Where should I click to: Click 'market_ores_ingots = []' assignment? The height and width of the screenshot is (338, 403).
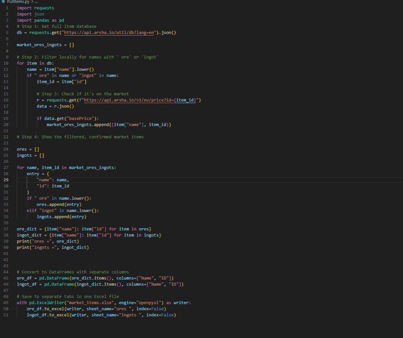click(45, 45)
